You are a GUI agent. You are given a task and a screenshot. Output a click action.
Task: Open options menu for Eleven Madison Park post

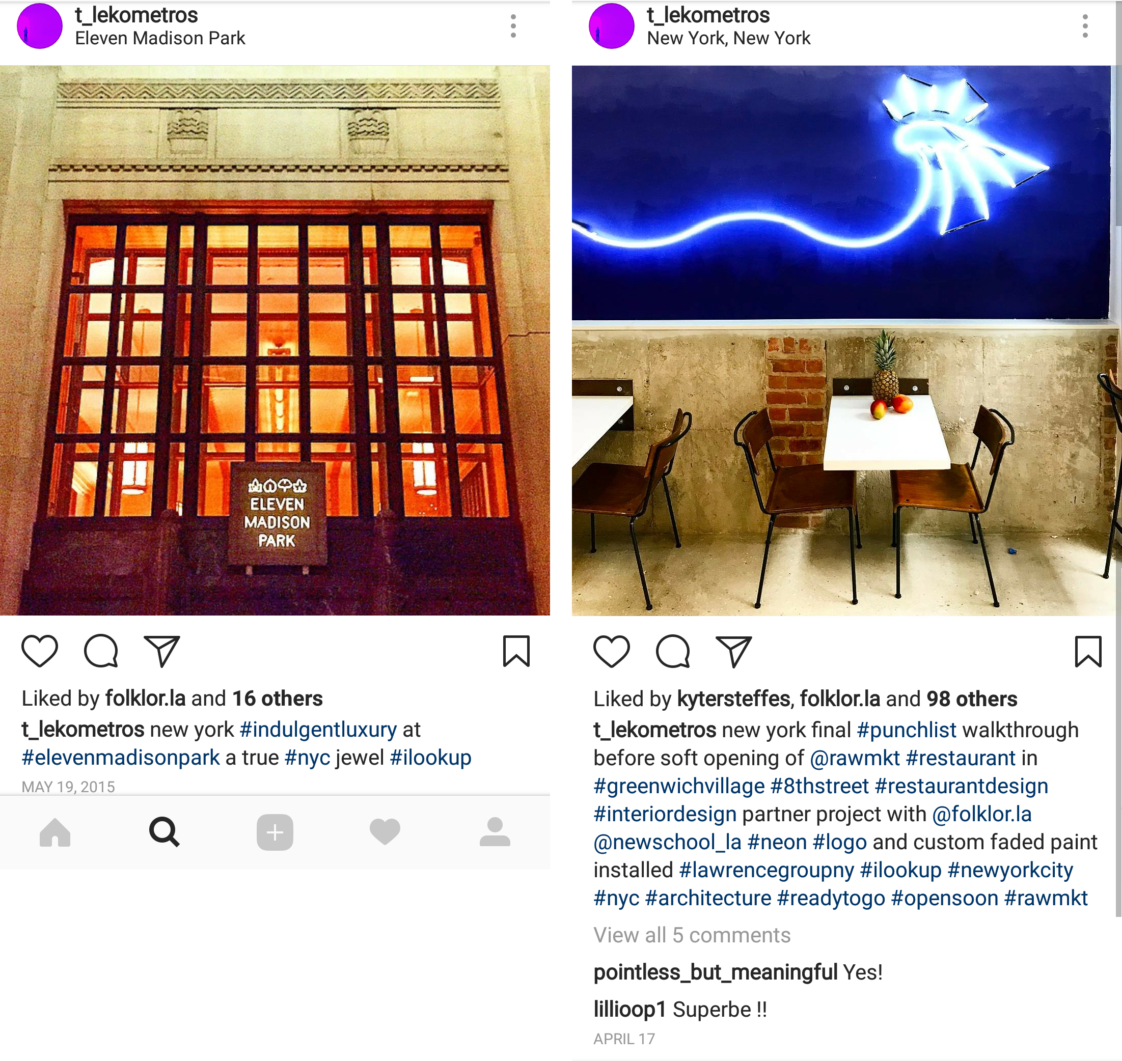pyautogui.click(x=513, y=26)
